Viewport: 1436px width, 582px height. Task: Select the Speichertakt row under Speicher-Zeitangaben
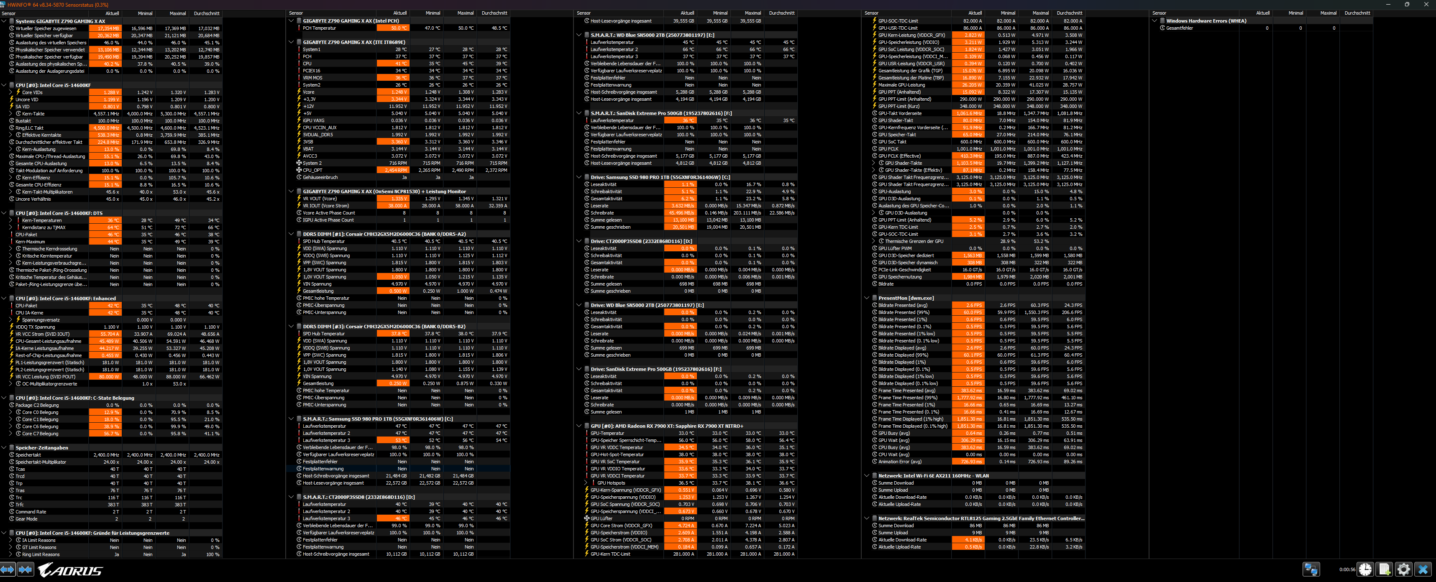click(x=28, y=455)
